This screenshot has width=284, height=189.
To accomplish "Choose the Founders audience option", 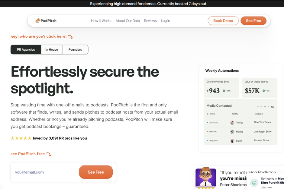I will (x=75, y=49).
